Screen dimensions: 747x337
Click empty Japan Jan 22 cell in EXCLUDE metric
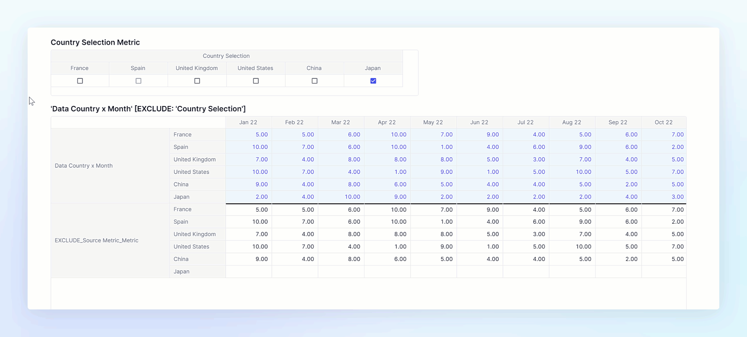click(249, 271)
